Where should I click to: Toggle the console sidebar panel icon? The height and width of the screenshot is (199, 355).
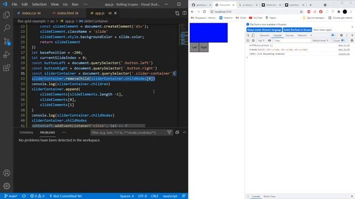point(248,40)
